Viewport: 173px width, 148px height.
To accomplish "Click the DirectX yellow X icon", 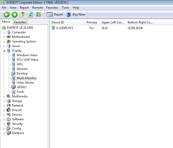I will click(9, 110).
